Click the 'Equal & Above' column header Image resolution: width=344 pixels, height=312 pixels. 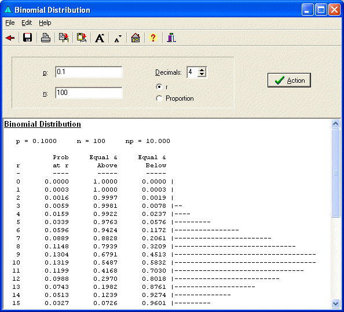click(x=103, y=161)
